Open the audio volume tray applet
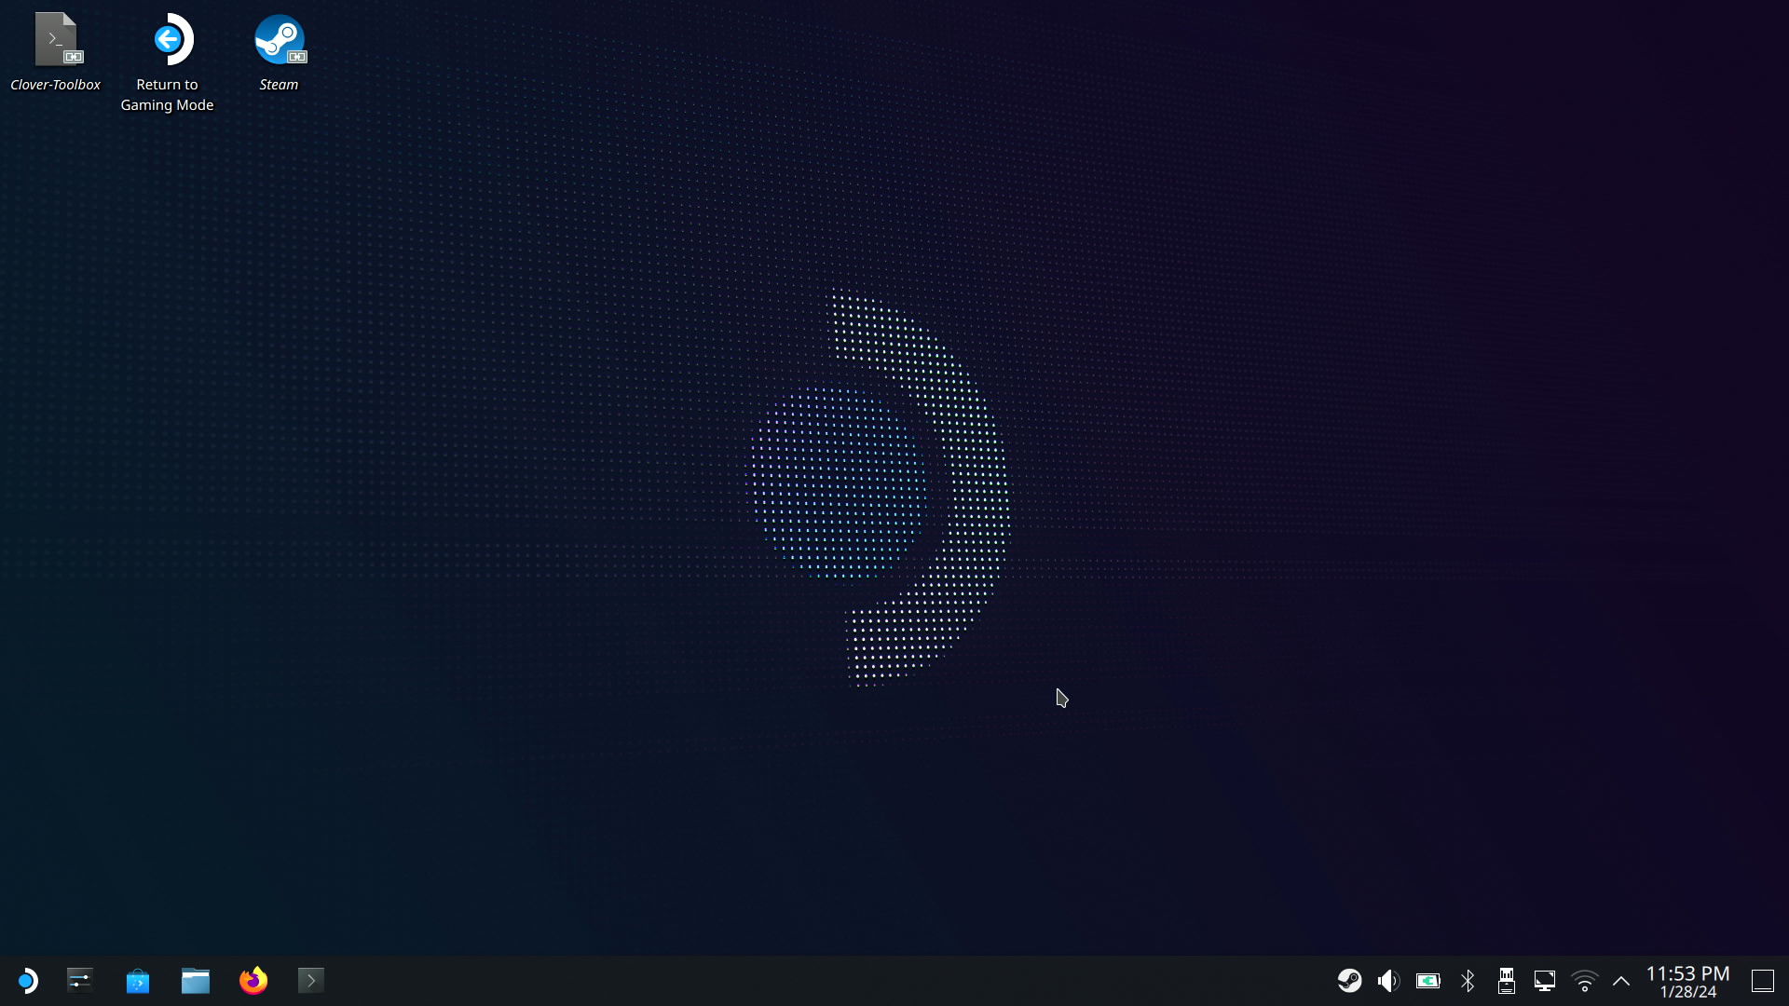1789x1006 pixels. point(1388,981)
